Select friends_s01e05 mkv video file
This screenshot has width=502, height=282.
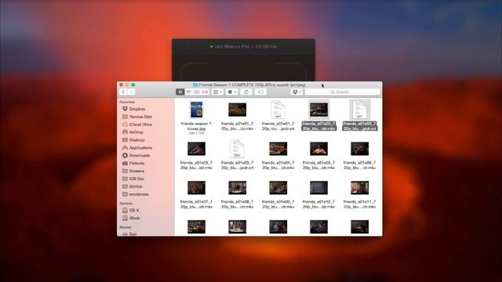319,149
